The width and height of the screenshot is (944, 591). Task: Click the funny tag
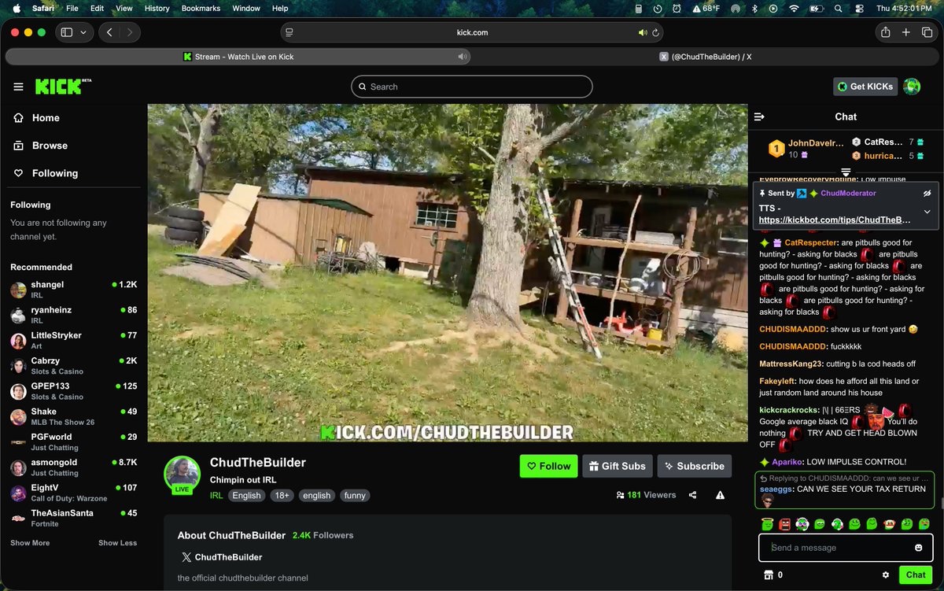pos(355,496)
